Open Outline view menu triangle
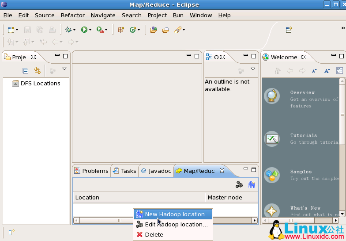The height and width of the screenshot is (241, 346). tap(253, 69)
